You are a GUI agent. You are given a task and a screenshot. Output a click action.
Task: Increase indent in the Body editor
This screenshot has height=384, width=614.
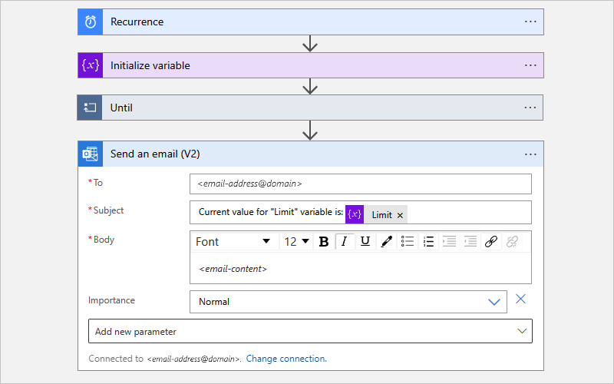pos(450,241)
